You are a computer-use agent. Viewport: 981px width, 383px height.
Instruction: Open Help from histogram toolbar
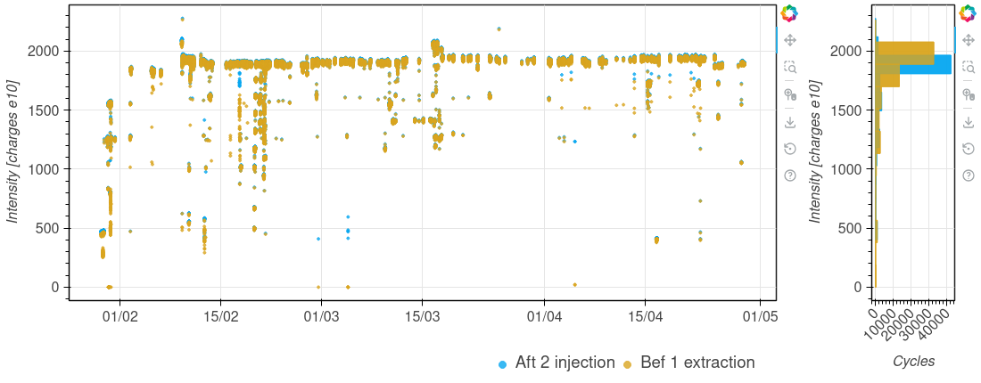968,175
